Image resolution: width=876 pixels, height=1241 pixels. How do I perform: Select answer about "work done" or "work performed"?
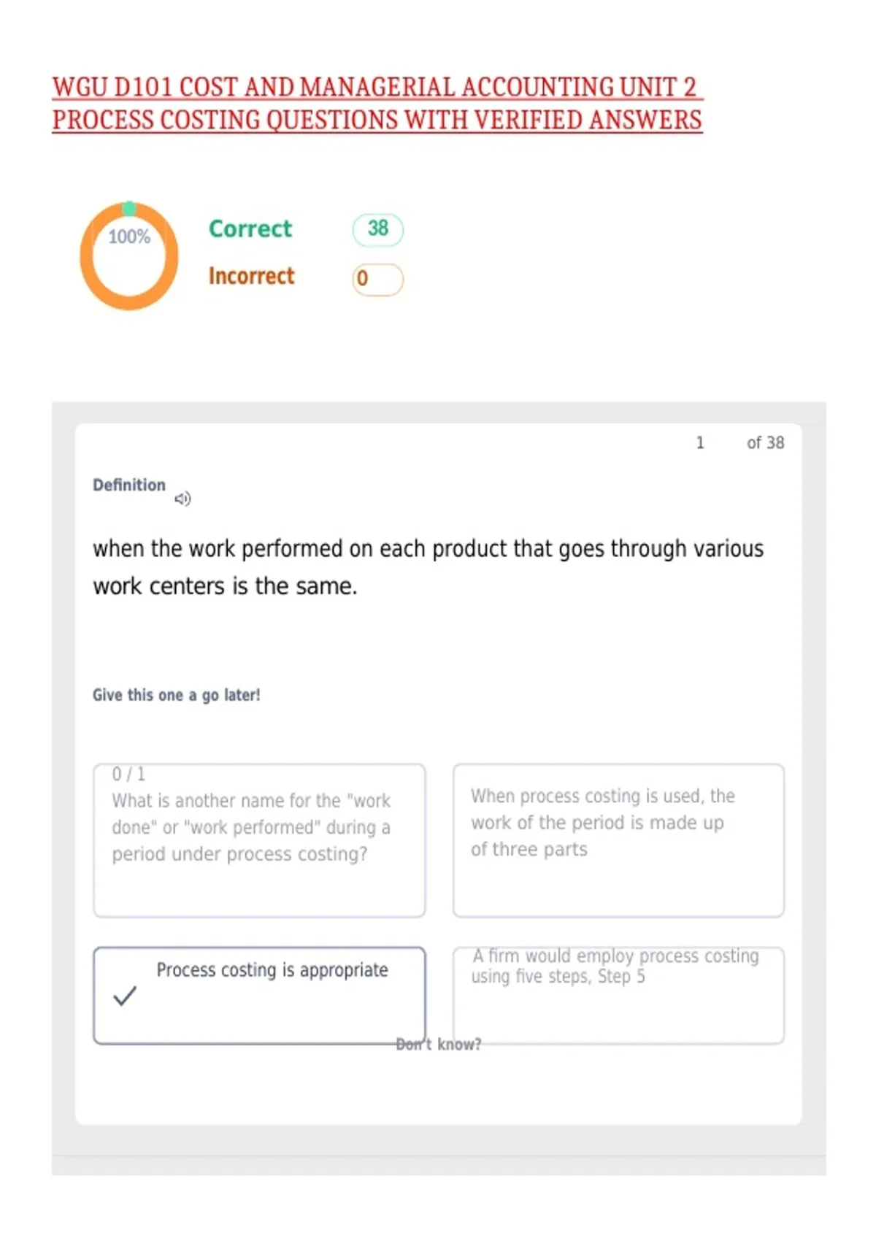coord(259,840)
